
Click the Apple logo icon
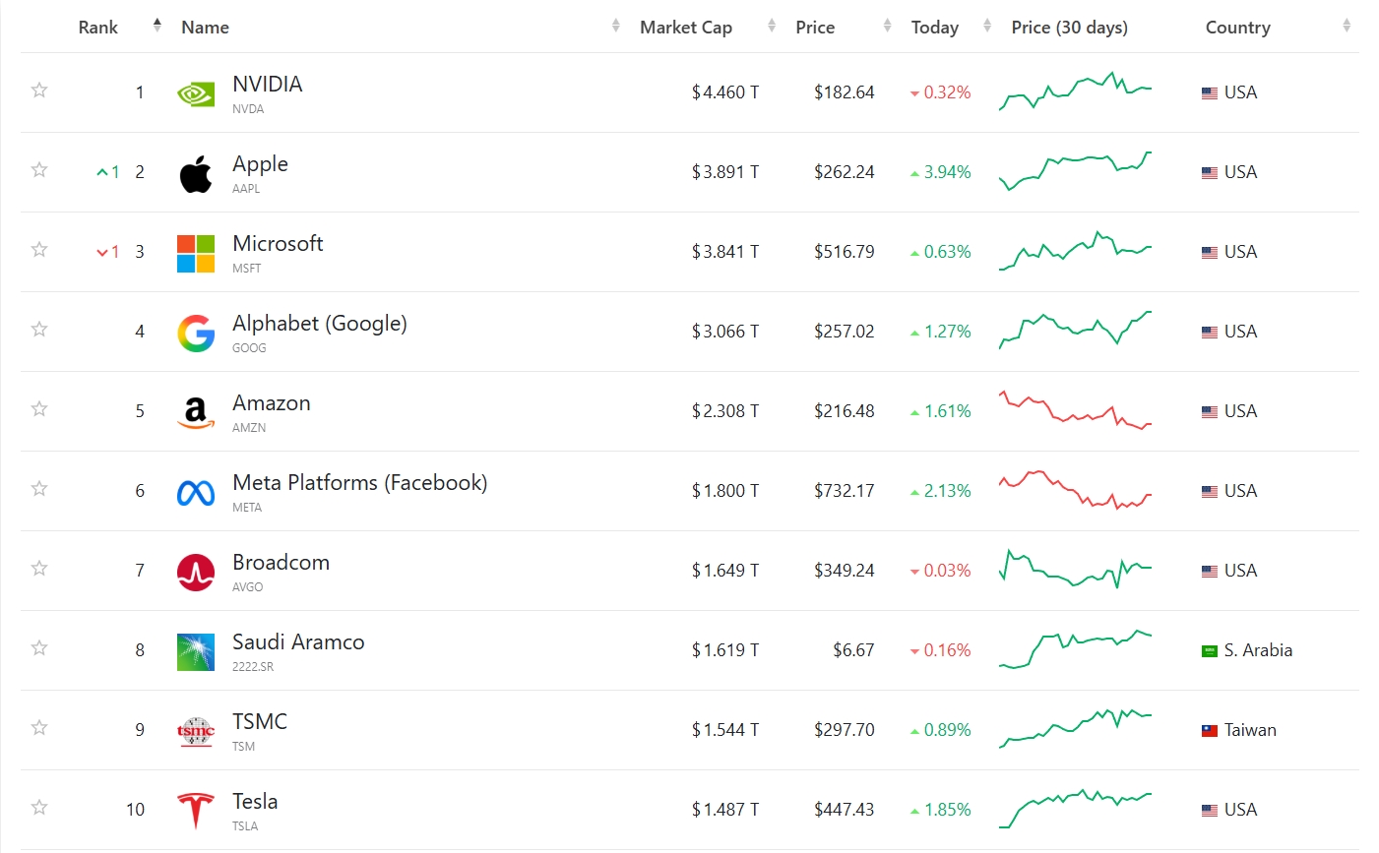(x=196, y=173)
